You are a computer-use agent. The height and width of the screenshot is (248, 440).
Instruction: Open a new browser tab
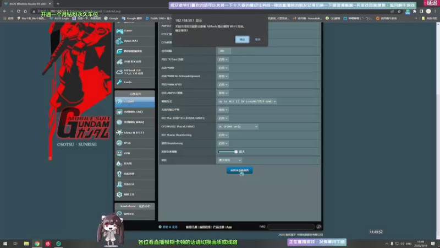click(58, 4)
